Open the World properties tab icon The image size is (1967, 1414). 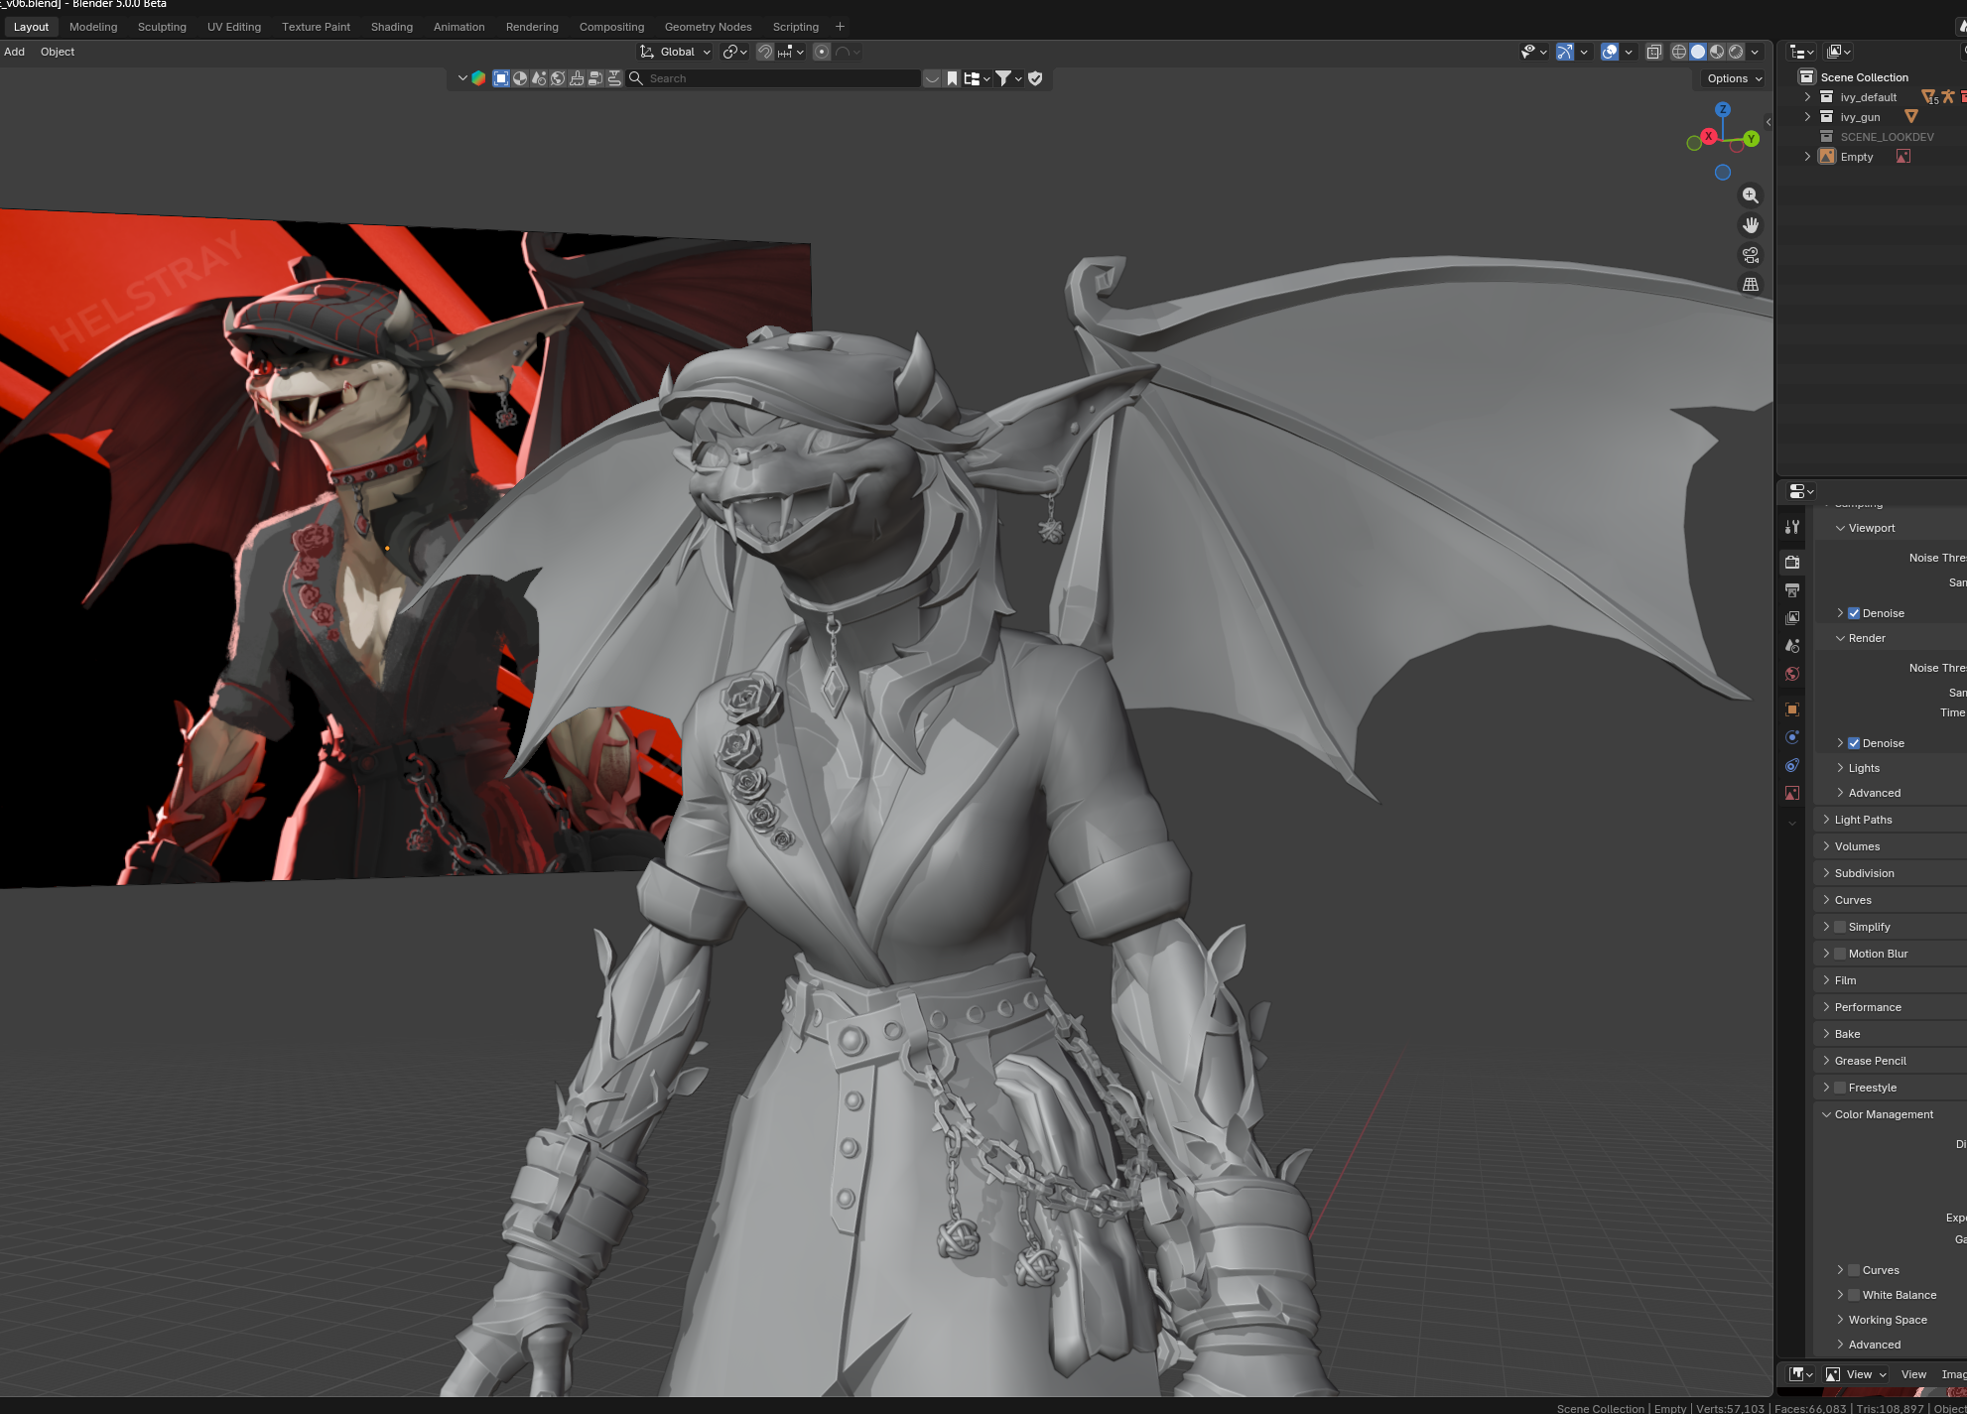pos(1792,674)
